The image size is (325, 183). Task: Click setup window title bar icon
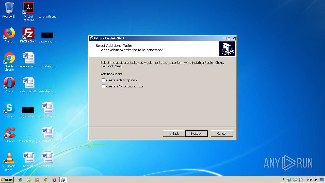tap(91, 38)
